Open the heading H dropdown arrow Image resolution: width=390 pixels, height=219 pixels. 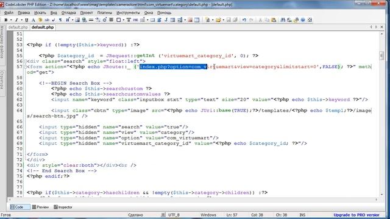[x=73, y=20]
